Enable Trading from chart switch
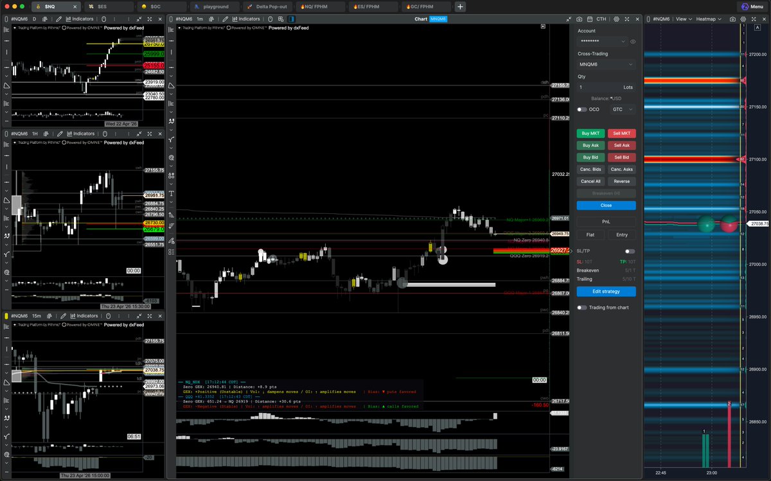Image resolution: width=771 pixels, height=481 pixels. [581, 308]
